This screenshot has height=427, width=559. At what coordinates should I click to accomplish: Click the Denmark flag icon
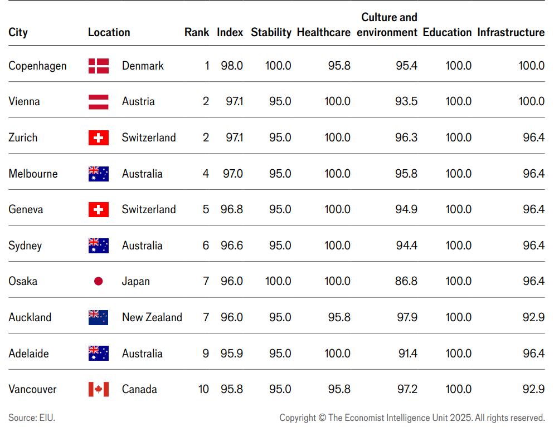[x=99, y=66]
